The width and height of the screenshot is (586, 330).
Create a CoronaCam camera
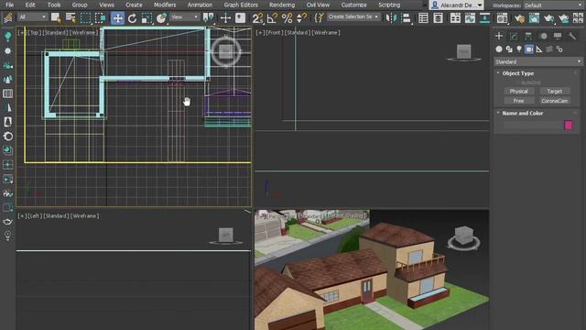click(555, 101)
